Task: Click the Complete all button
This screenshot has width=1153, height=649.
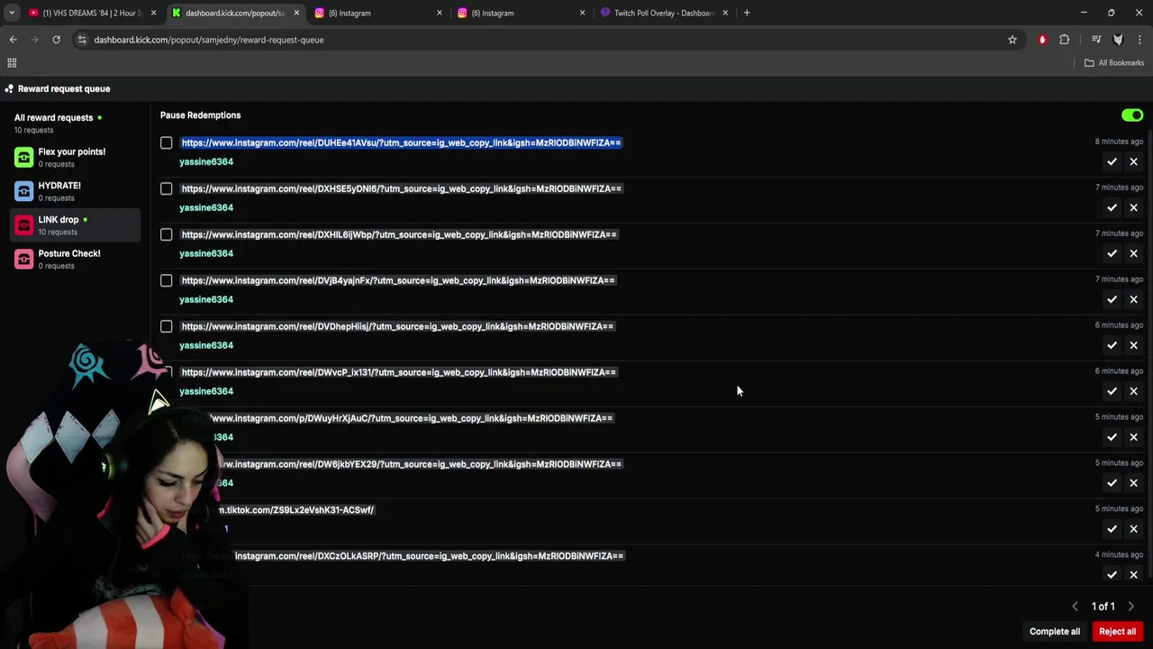Action: pyautogui.click(x=1055, y=632)
